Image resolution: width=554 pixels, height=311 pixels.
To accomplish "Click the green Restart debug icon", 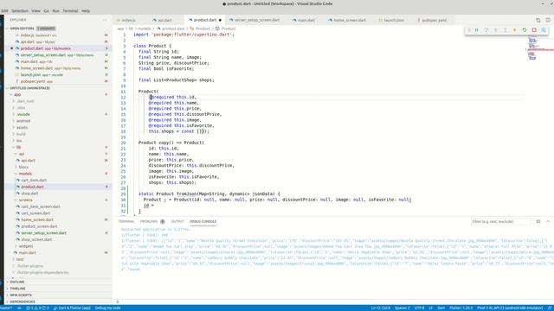I will click(525, 30).
